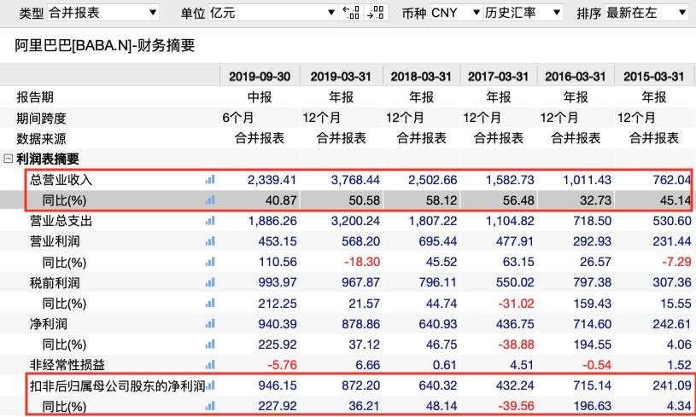
Task: Select the 2016-03-31 column header
Action: click(x=576, y=76)
